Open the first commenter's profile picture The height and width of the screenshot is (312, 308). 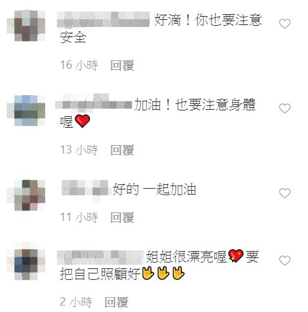click(x=26, y=26)
